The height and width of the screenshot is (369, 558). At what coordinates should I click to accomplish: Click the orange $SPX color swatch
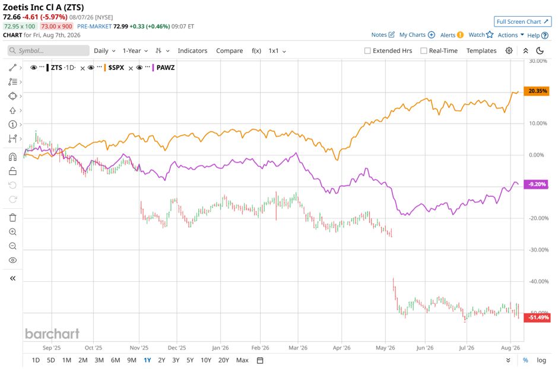point(105,68)
